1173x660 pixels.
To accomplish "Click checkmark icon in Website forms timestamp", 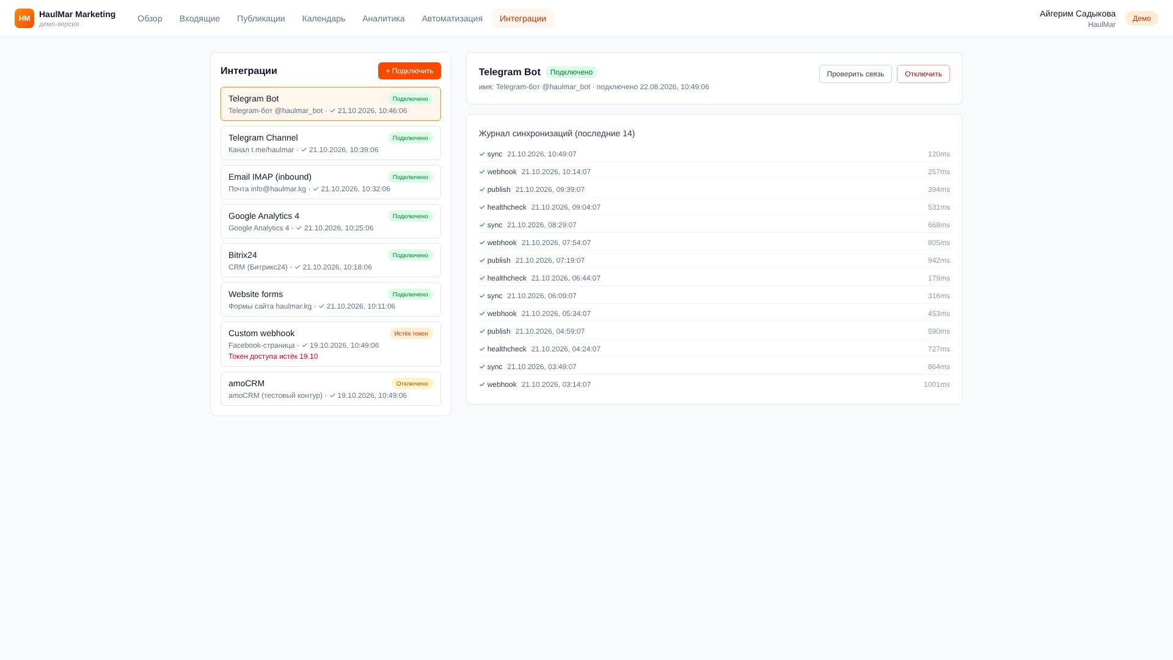I will (321, 306).
